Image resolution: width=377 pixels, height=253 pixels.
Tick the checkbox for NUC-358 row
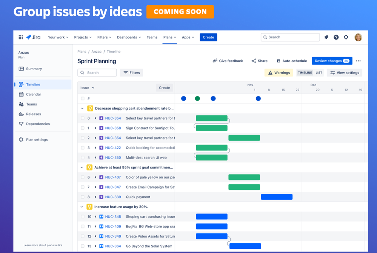point(83,128)
